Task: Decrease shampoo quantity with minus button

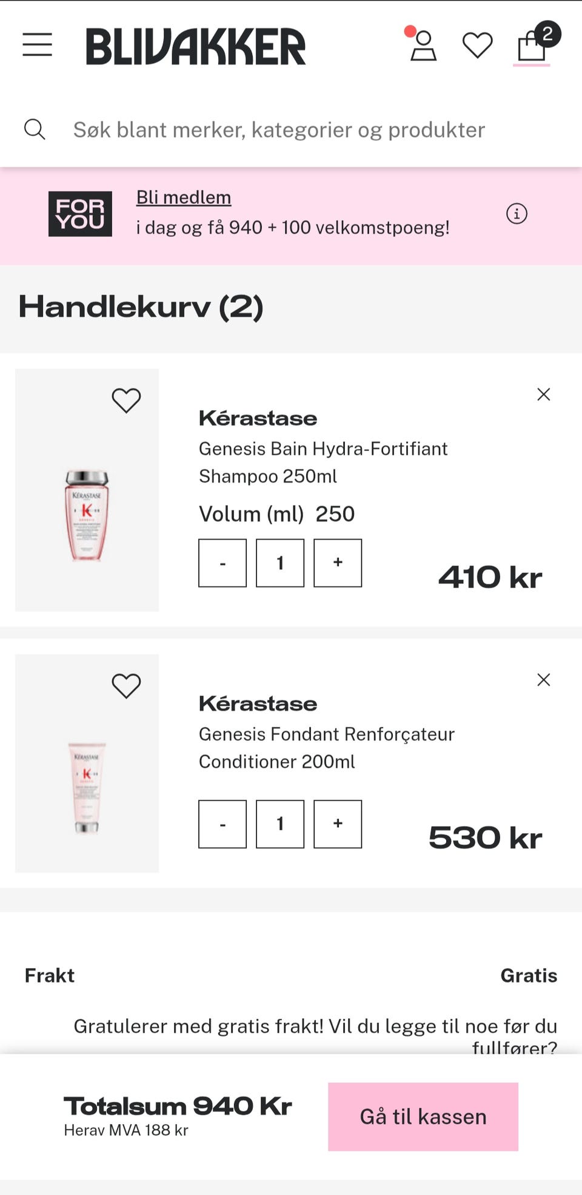Action: coord(222,563)
